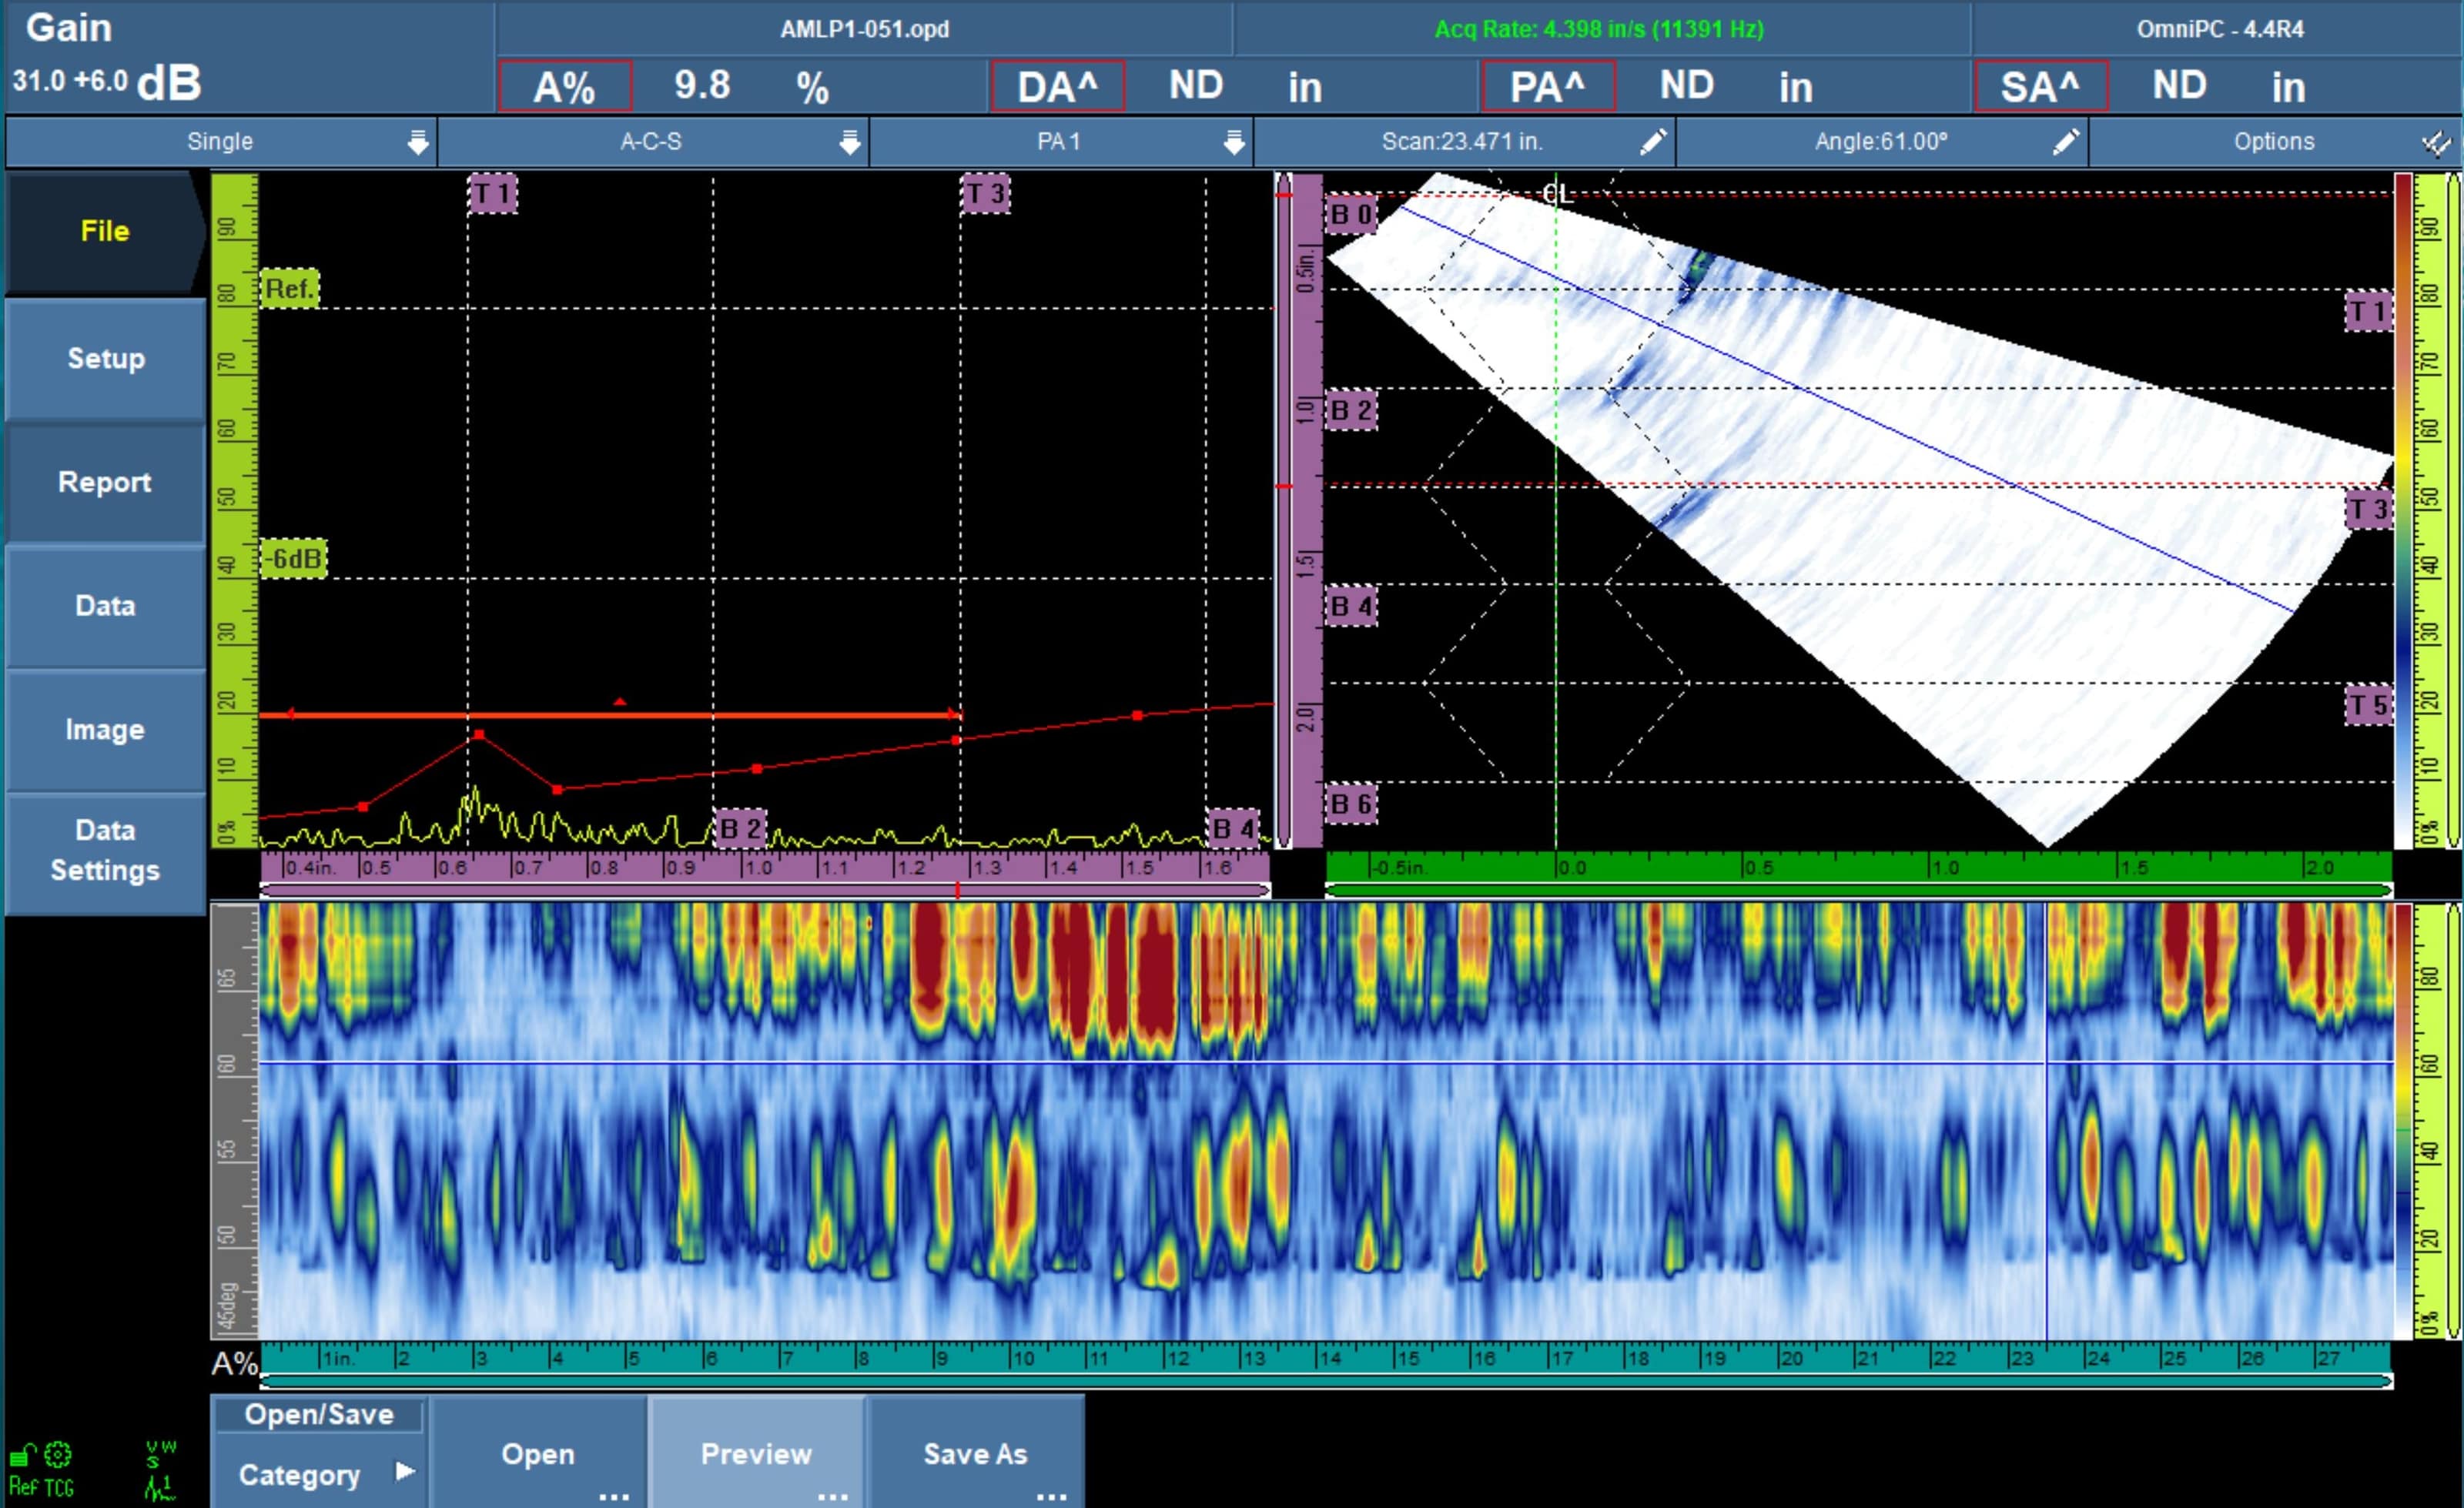Expand the Single display mode dropdown

[418, 143]
